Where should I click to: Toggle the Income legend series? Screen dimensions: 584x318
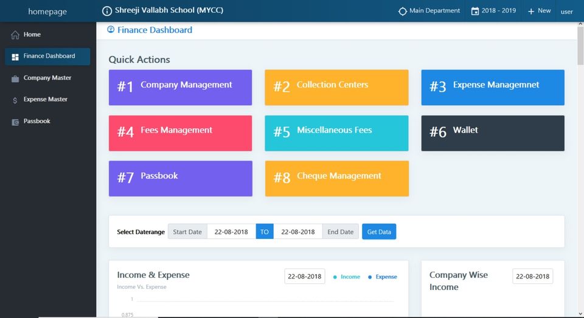pyautogui.click(x=347, y=277)
